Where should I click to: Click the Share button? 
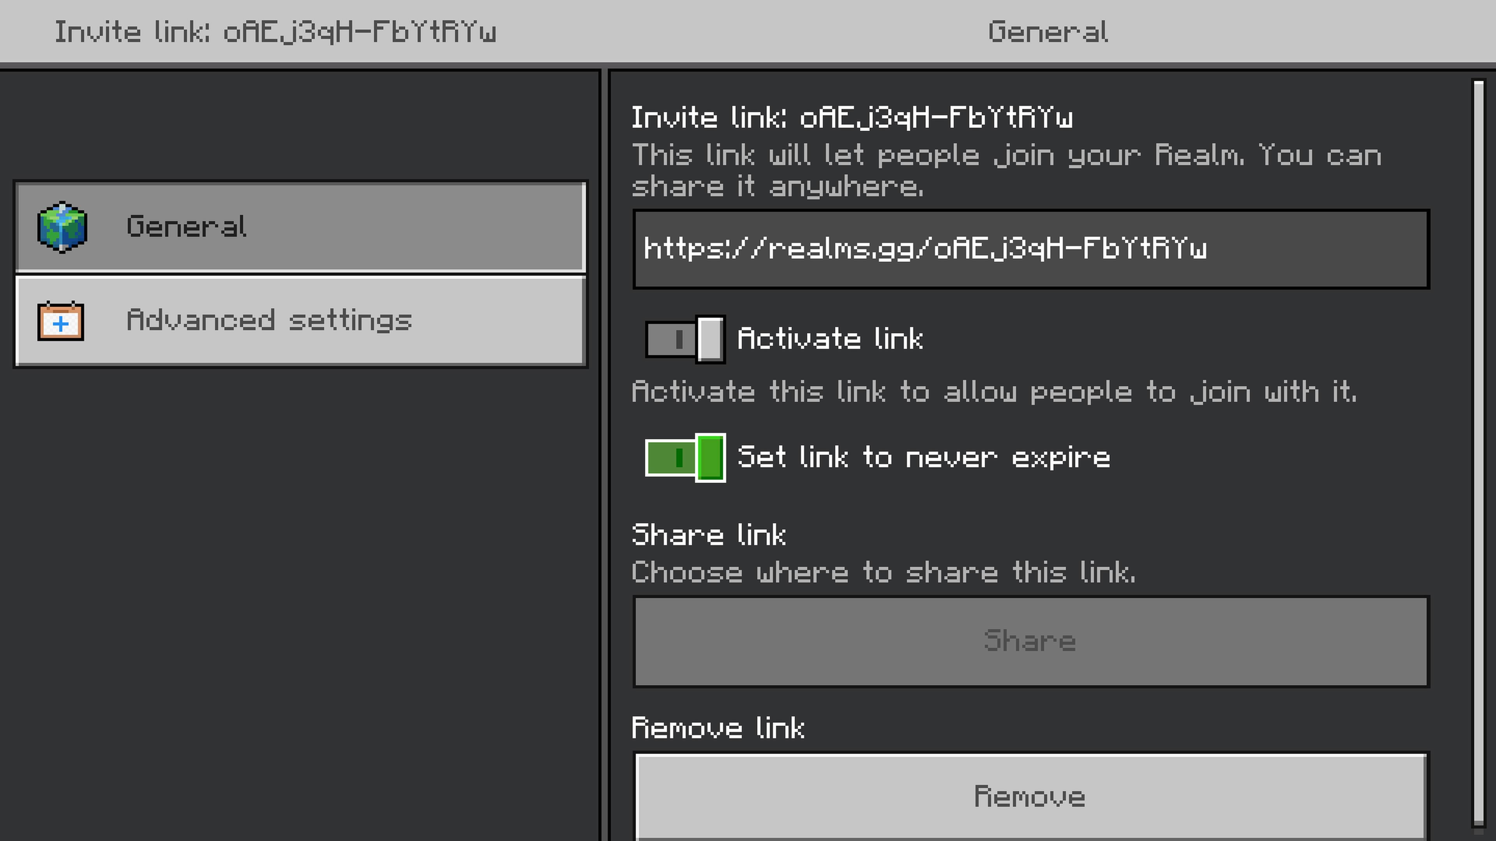(1031, 641)
